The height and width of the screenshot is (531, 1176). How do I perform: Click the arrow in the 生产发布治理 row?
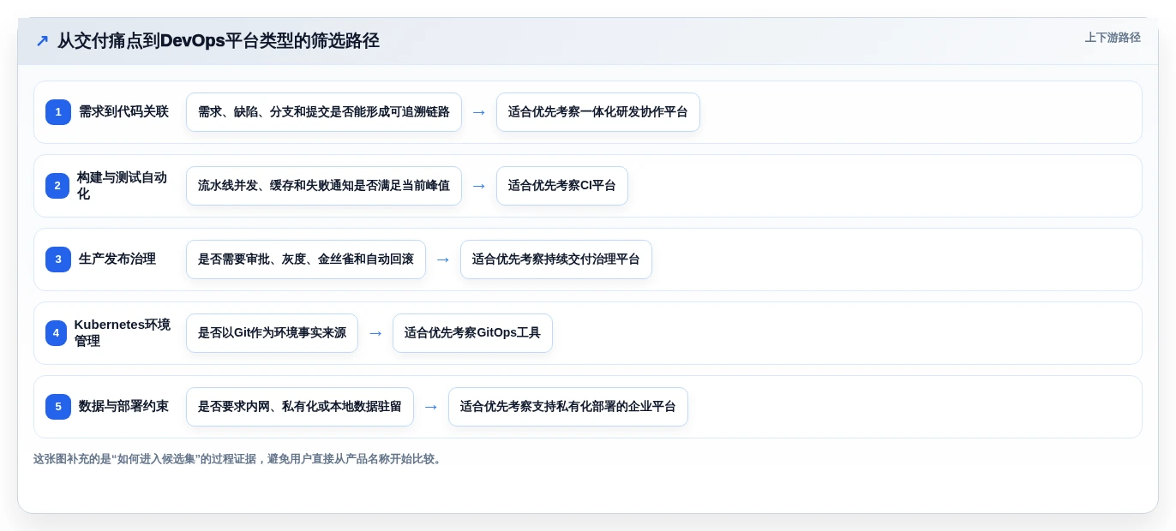[x=443, y=260]
